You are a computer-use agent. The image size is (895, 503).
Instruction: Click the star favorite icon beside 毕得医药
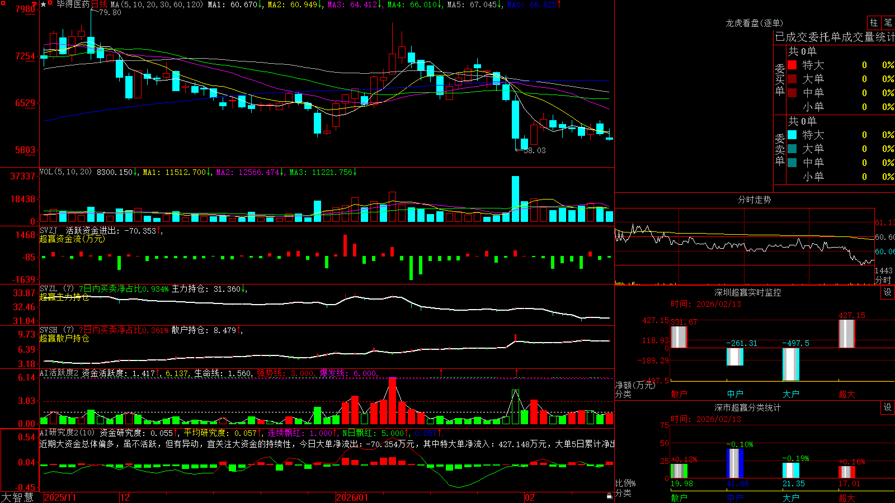point(43,4)
